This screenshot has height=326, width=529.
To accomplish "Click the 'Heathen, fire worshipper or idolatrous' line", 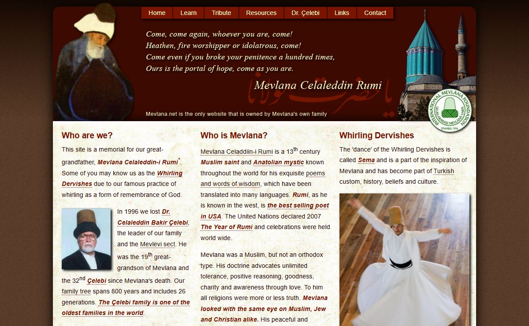I will click(224, 45).
